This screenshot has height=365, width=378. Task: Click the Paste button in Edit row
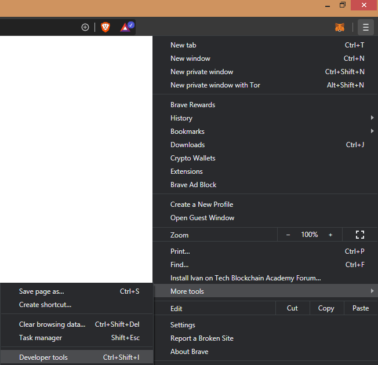[361, 308]
